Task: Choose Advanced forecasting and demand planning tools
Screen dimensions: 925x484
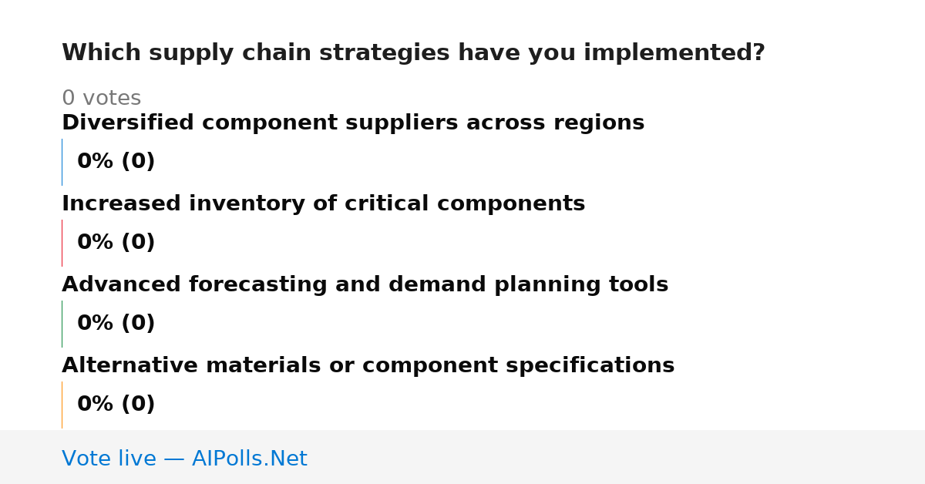Action: [x=365, y=285]
